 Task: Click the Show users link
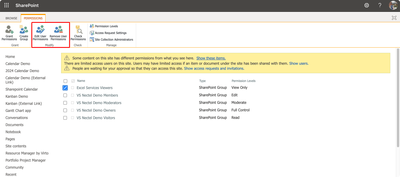click(x=298, y=63)
